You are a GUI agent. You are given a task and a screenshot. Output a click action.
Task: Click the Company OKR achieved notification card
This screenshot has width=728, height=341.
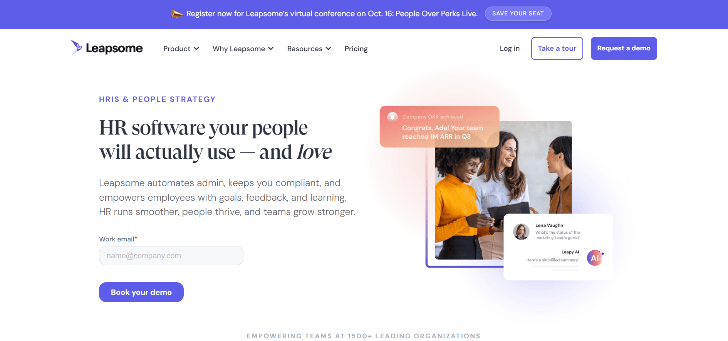click(x=439, y=126)
